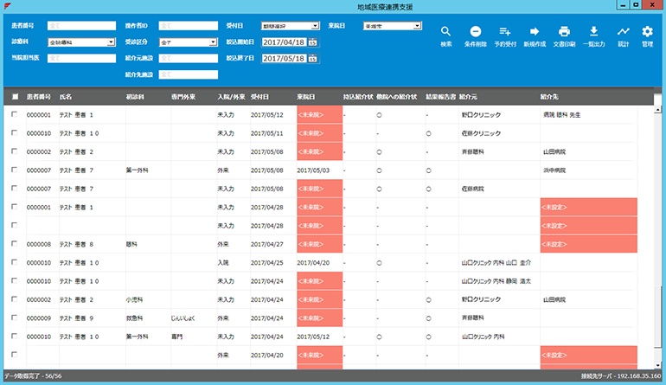
Task: Open the 管理 settings gear icon
Action: pyautogui.click(x=647, y=36)
